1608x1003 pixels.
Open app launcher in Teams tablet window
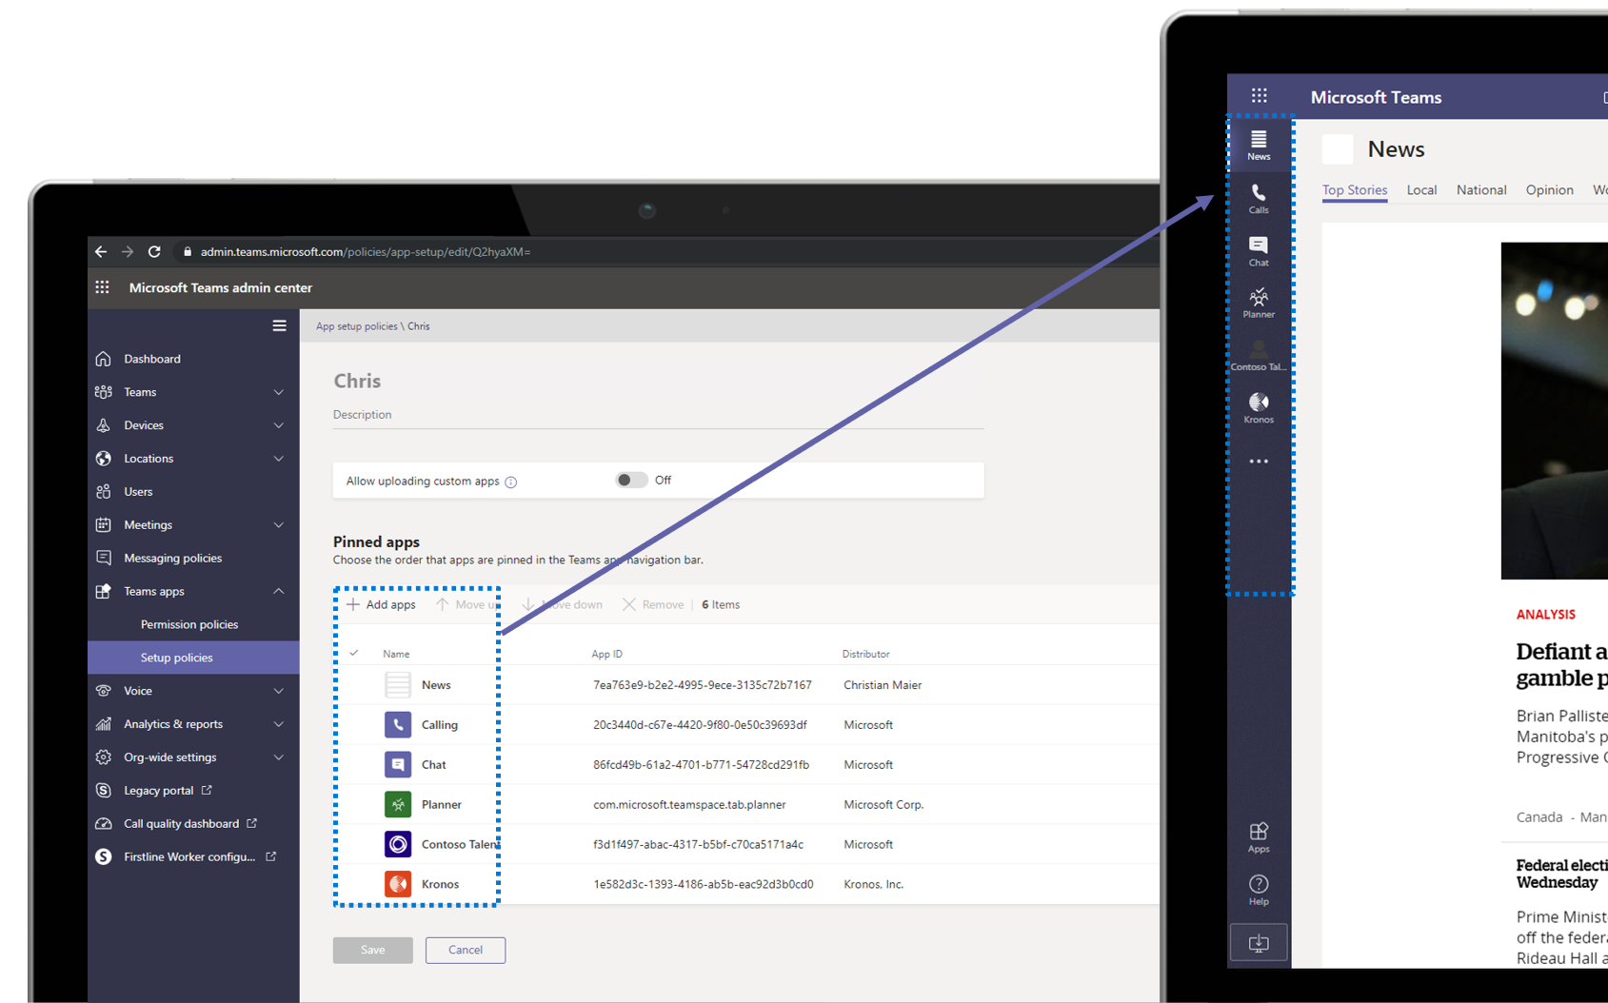[x=1260, y=95]
